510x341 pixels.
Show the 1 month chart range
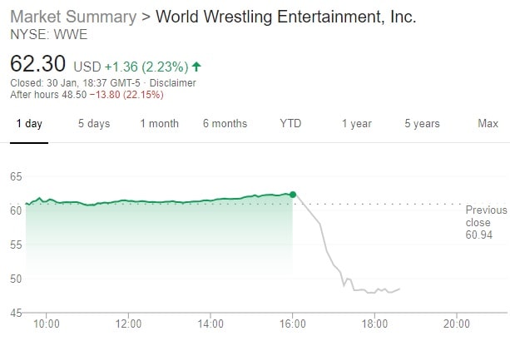pos(159,124)
